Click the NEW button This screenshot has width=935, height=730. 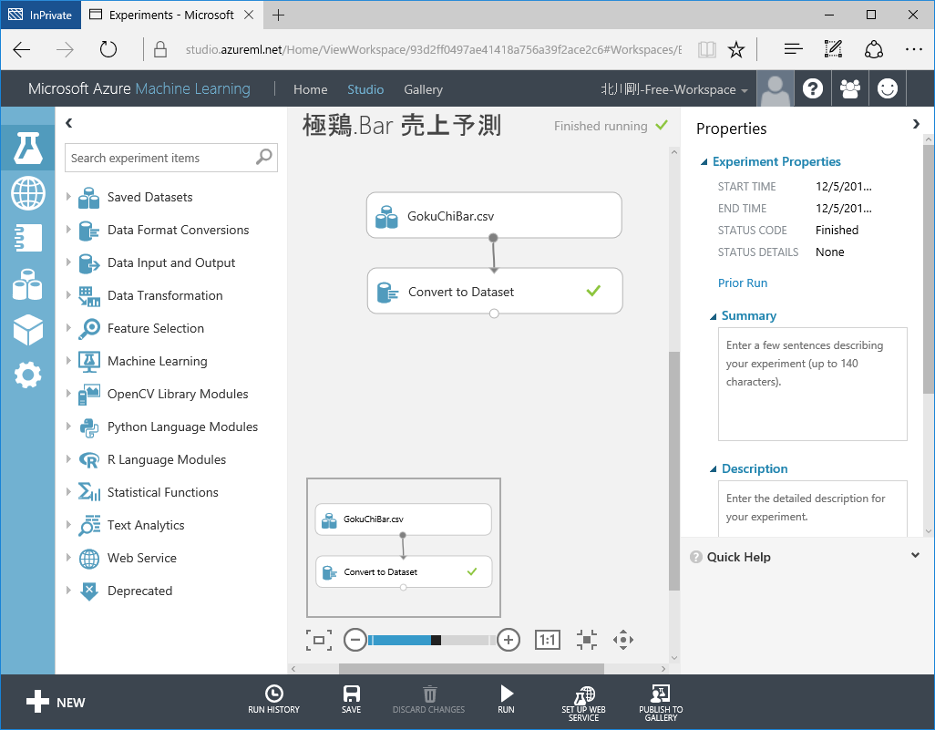[57, 702]
